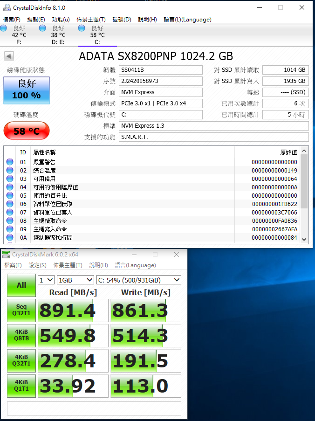
Task: Click the rotation rate field ---- (SSD)
Action: [286, 92]
